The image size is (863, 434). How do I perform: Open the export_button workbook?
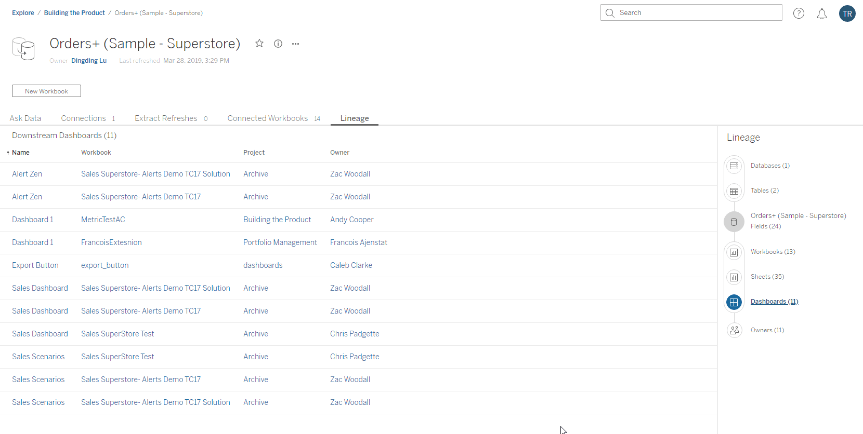(x=105, y=265)
